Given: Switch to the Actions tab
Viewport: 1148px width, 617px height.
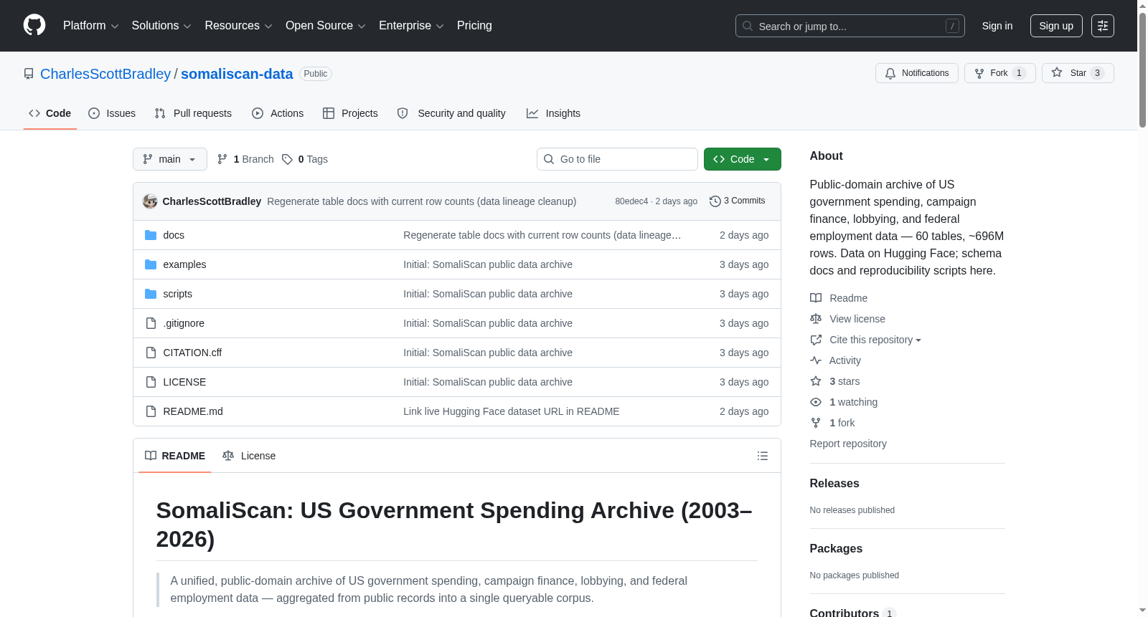Looking at the screenshot, I should (278, 113).
